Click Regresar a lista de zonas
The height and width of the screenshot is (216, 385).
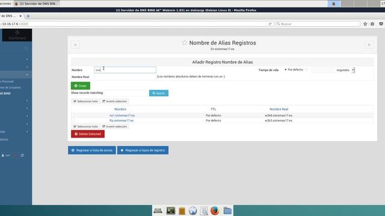coord(92,150)
